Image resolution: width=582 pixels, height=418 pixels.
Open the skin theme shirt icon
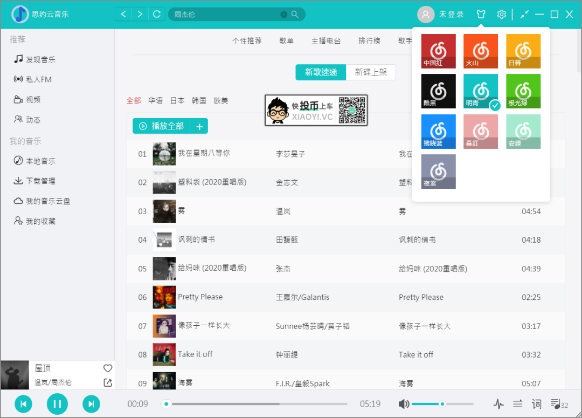coord(481,15)
